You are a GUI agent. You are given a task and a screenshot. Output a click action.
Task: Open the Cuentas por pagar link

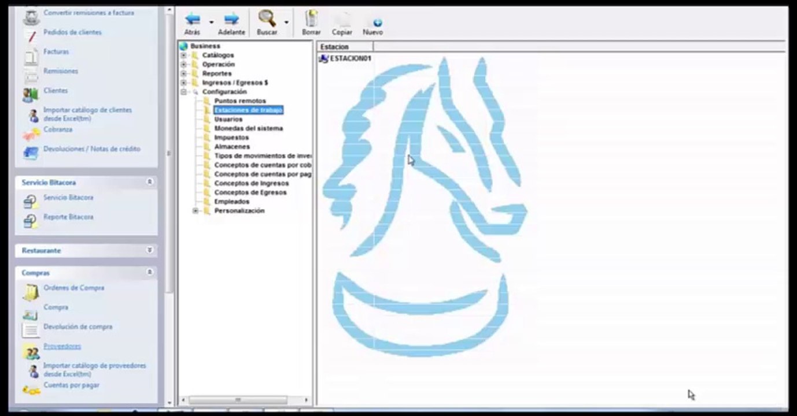[x=71, y=385]
